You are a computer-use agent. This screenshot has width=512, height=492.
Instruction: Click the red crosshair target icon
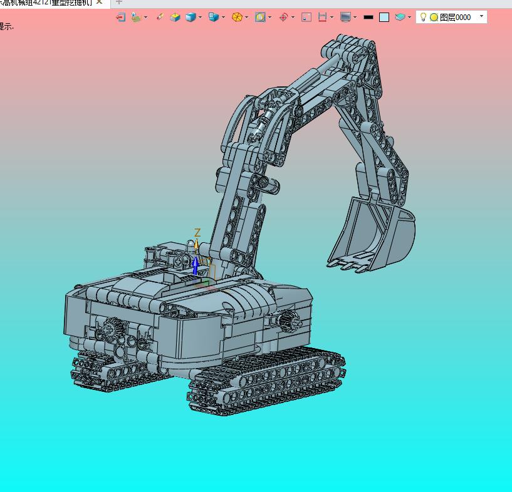[283, 18]
